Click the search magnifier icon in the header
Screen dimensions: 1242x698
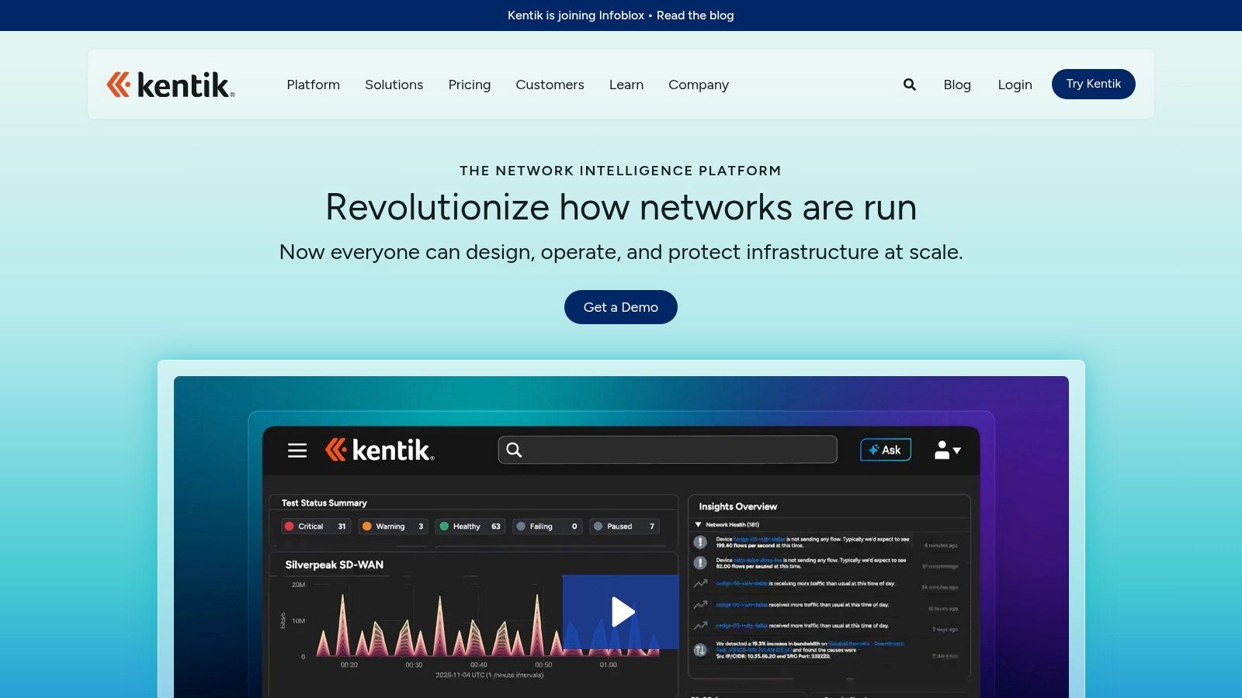(x=910, y=85)
